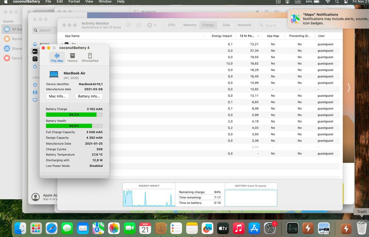Select the Apple TV+ icon in TV sidebar
369x237 pixels.
[35, 51]
